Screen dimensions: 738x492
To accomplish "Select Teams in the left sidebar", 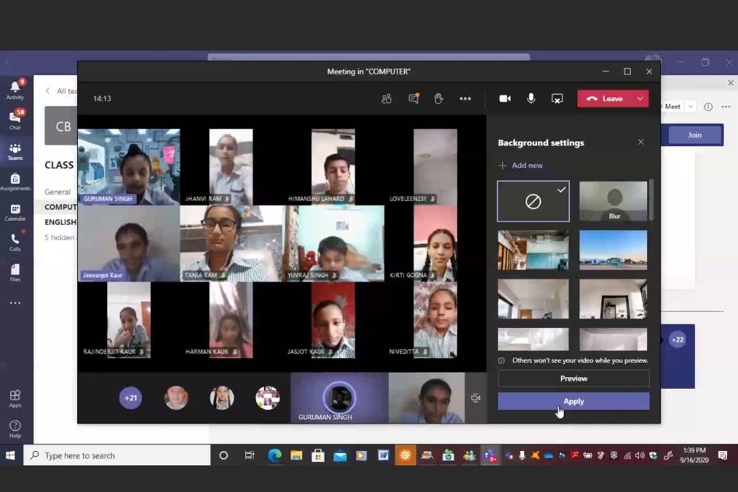I will coord(15,152).
